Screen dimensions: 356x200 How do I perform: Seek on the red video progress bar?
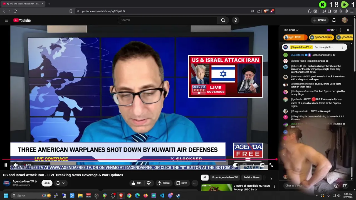click(x=139, y=159)
